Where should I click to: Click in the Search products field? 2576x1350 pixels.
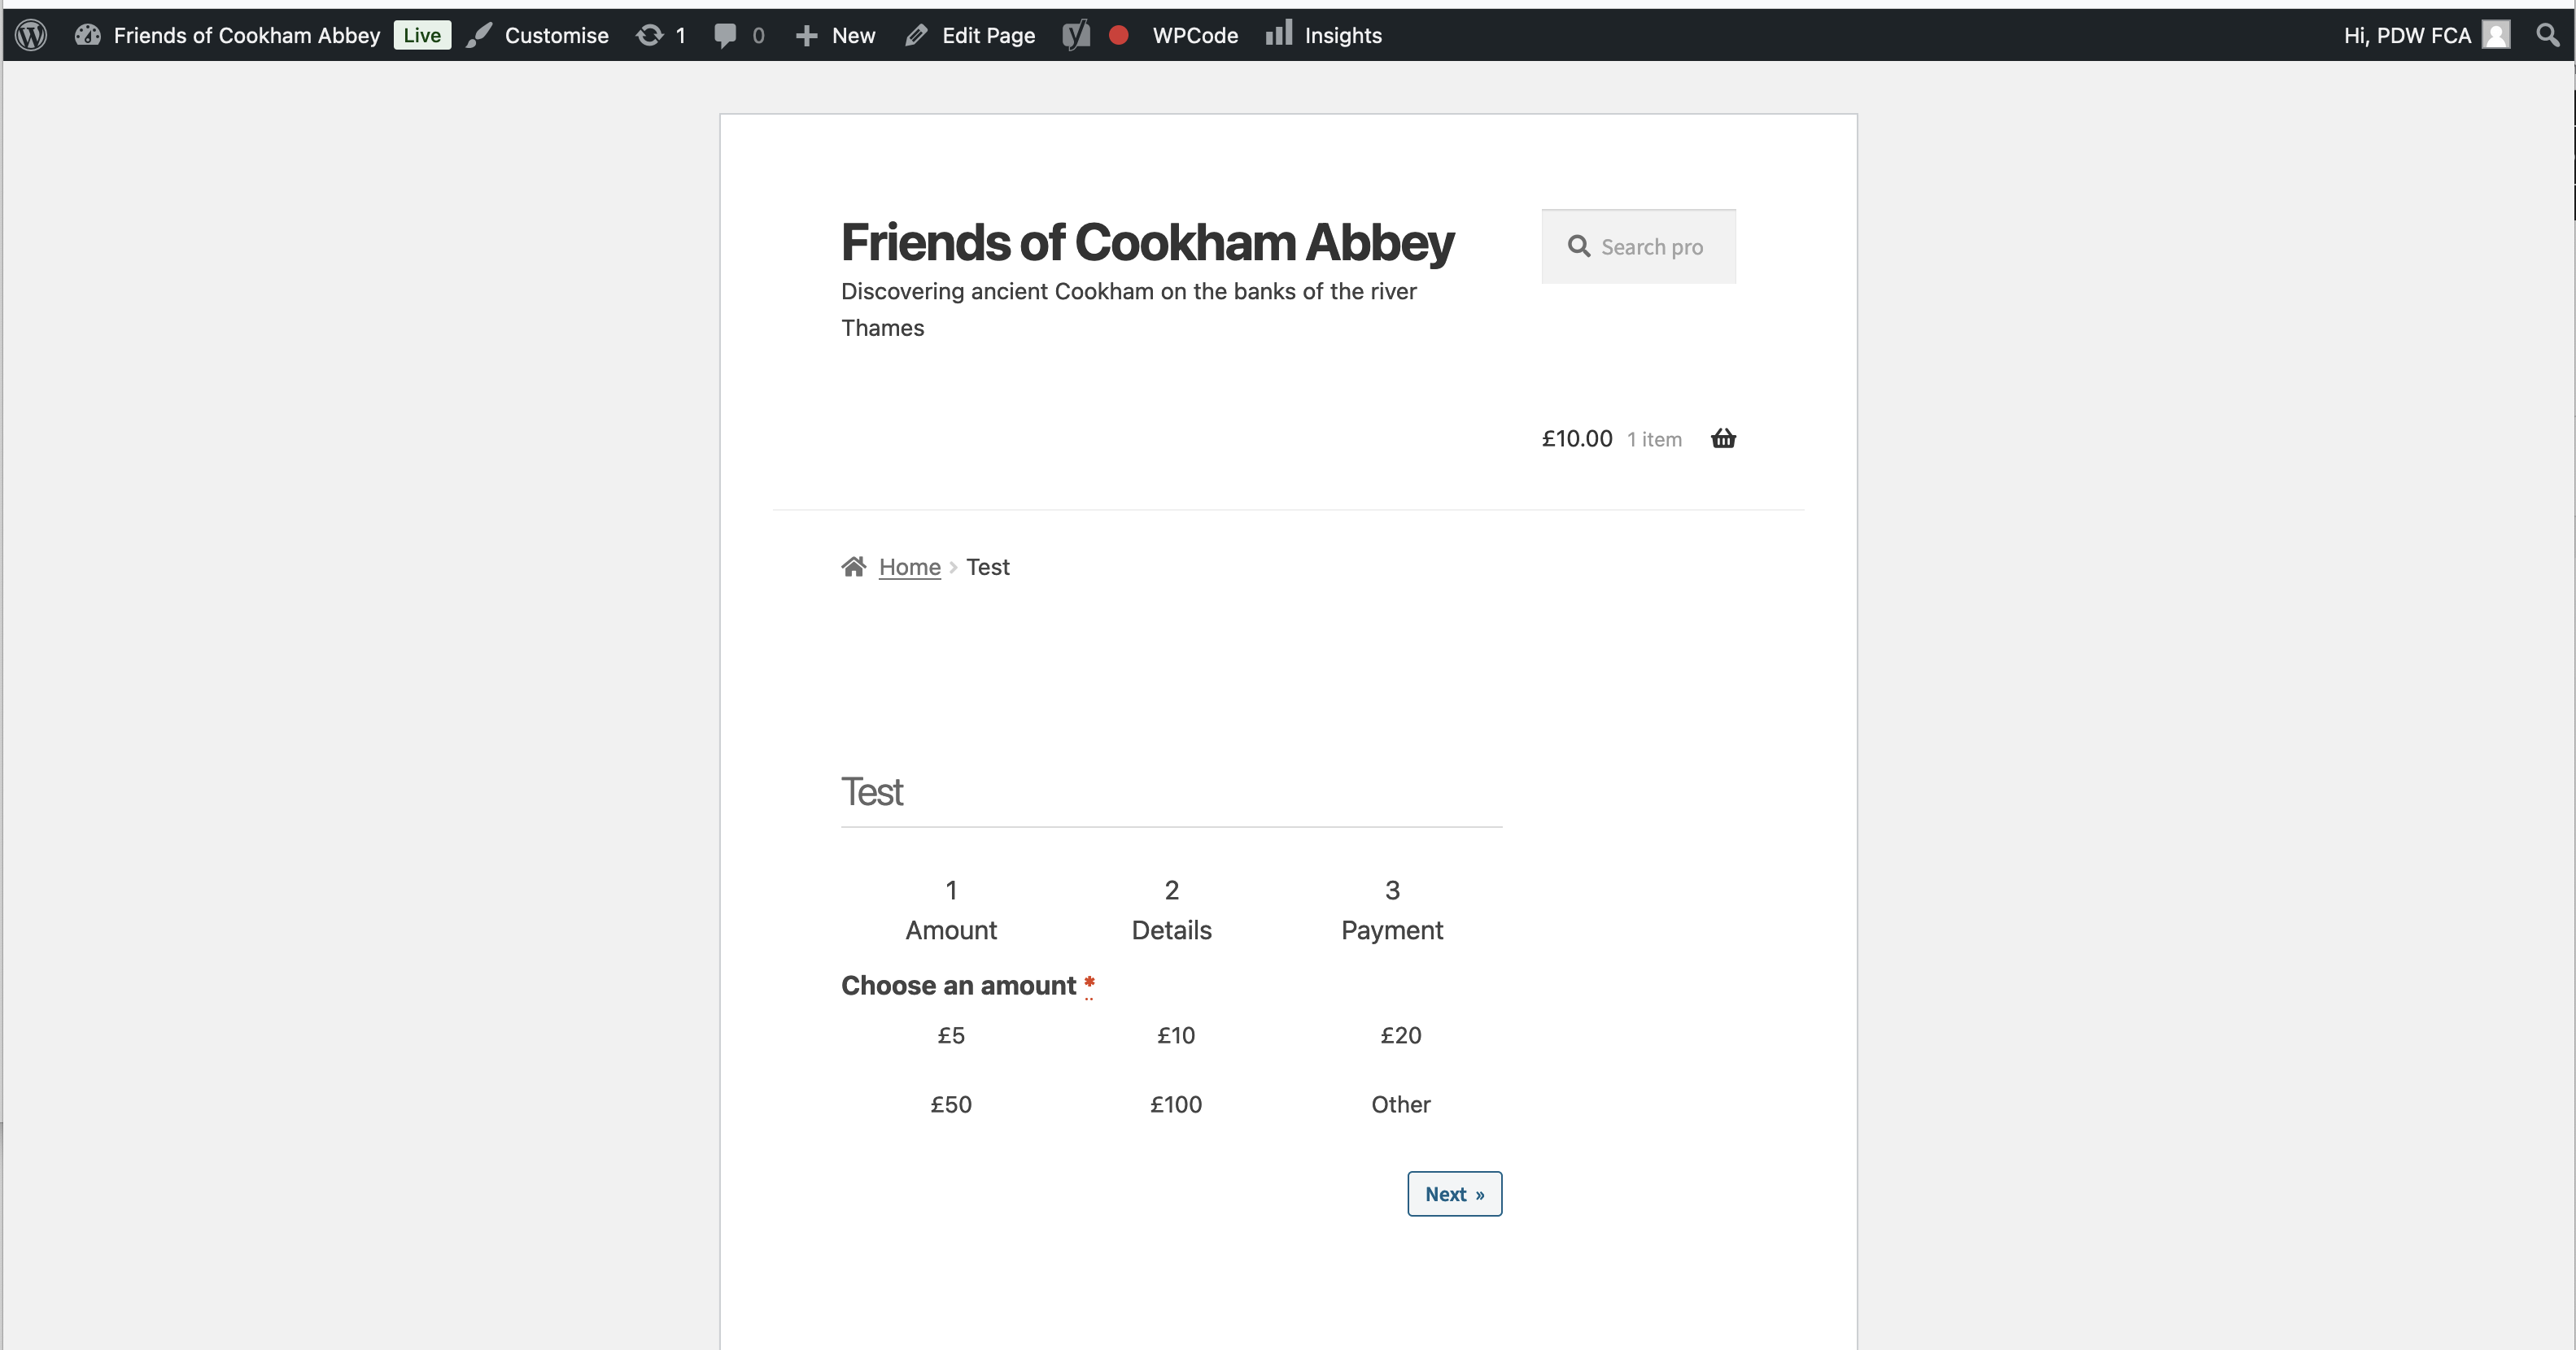coord(1638,246)
